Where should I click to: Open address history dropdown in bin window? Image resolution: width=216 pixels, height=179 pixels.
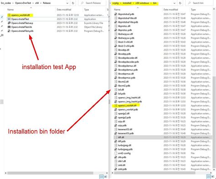[x=175, y=3]
